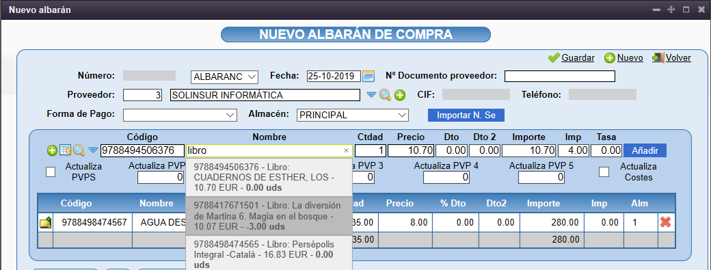The width and height of the screenshot is (711, 270).
Task: Click green plus icon beside Código field
Action: click(52, 150)
